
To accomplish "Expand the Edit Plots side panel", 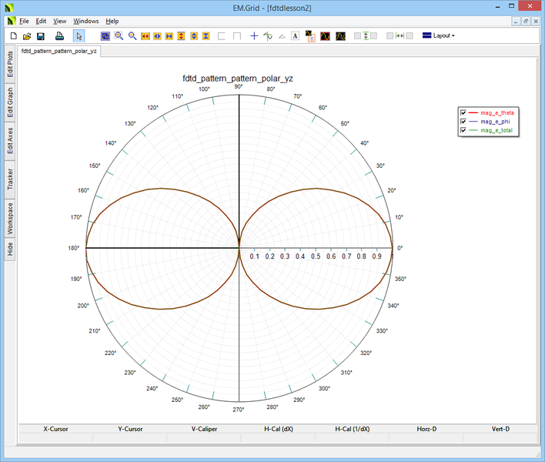I will coord(10,64).
